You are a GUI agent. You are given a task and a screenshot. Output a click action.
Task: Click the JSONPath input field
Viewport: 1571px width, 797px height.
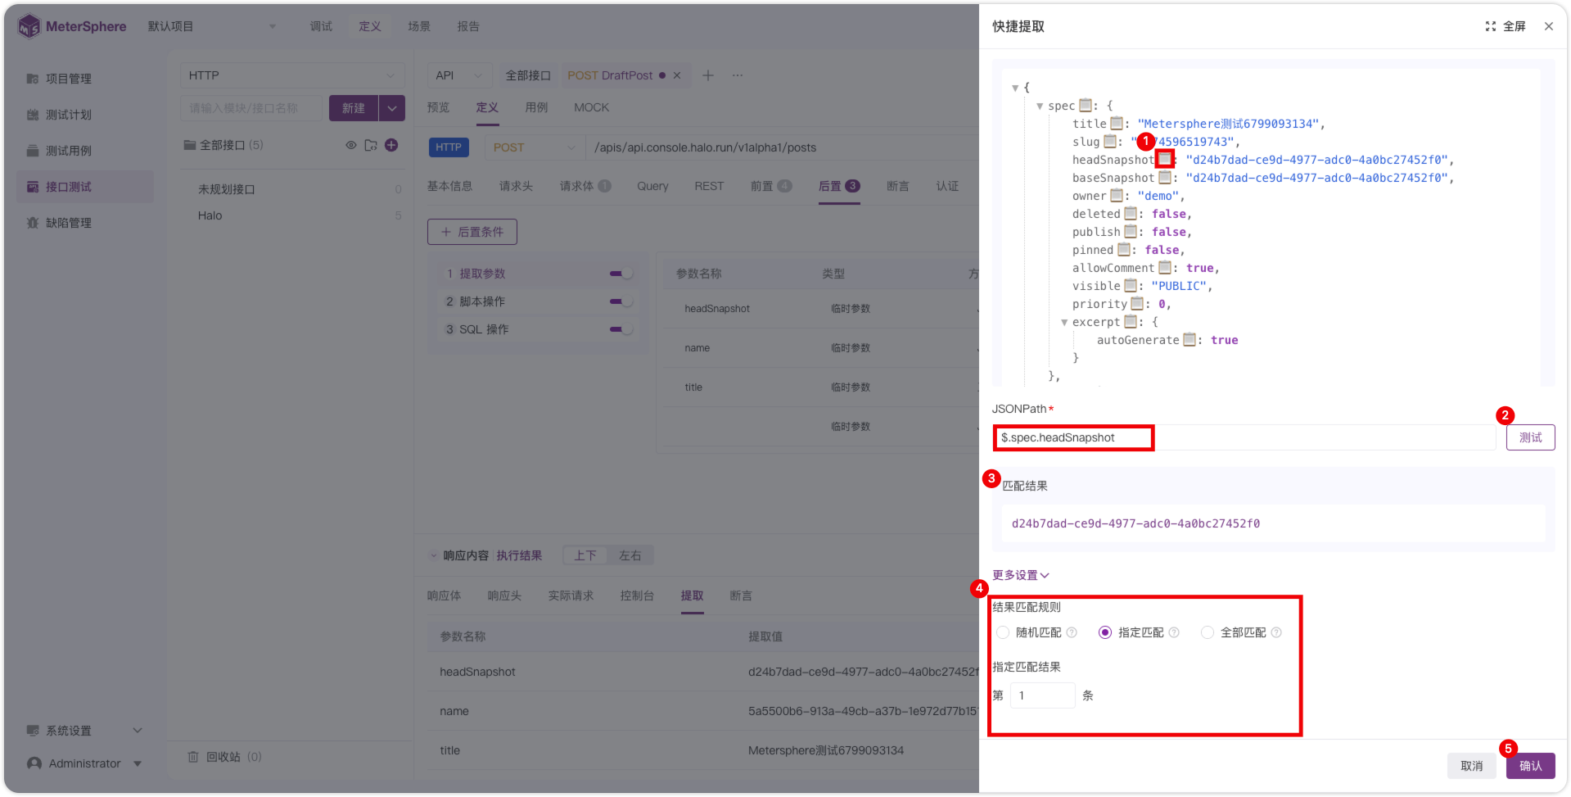point(1244,437)
